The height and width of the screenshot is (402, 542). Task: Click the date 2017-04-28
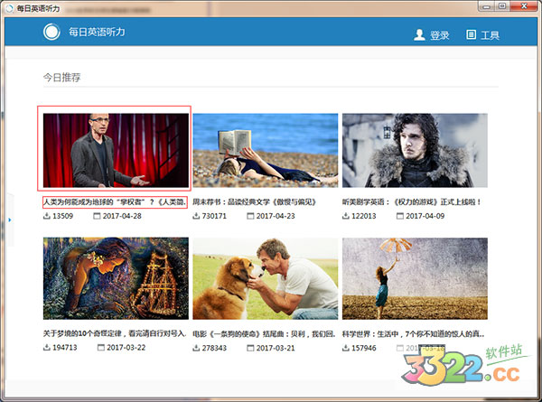click(x=122, y=216)
